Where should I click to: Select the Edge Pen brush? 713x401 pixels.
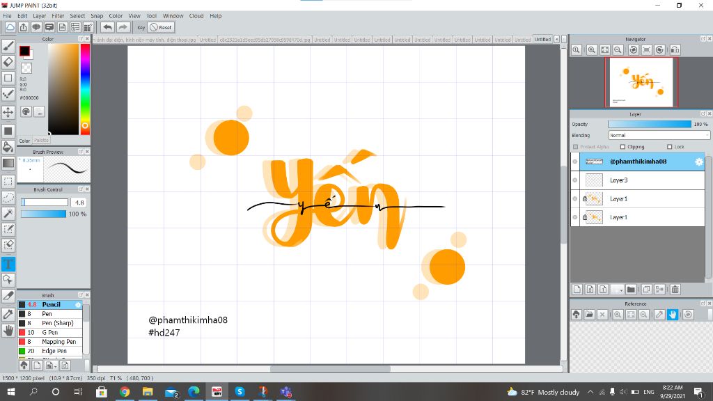point(50,351)
